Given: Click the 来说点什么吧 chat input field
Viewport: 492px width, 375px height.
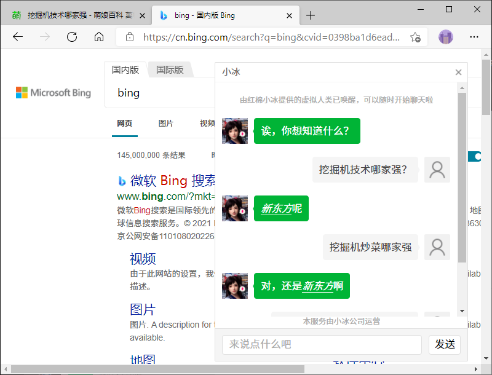Looking at the screenshot, I should pos(322,344).
